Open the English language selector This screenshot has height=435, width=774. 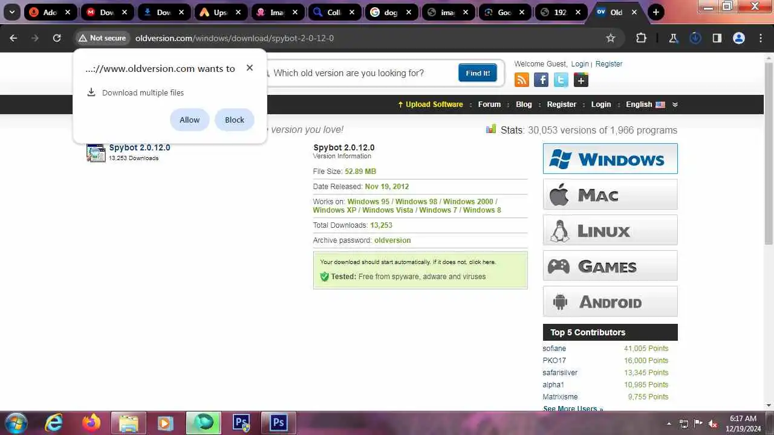pyautogui.click(x=645, y=105)
